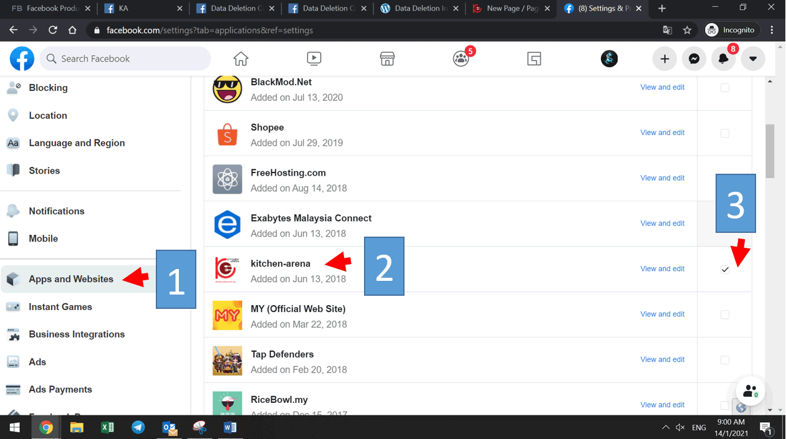Open the profile avatar in header
786x439 pixels.
(x=609, y=59)
